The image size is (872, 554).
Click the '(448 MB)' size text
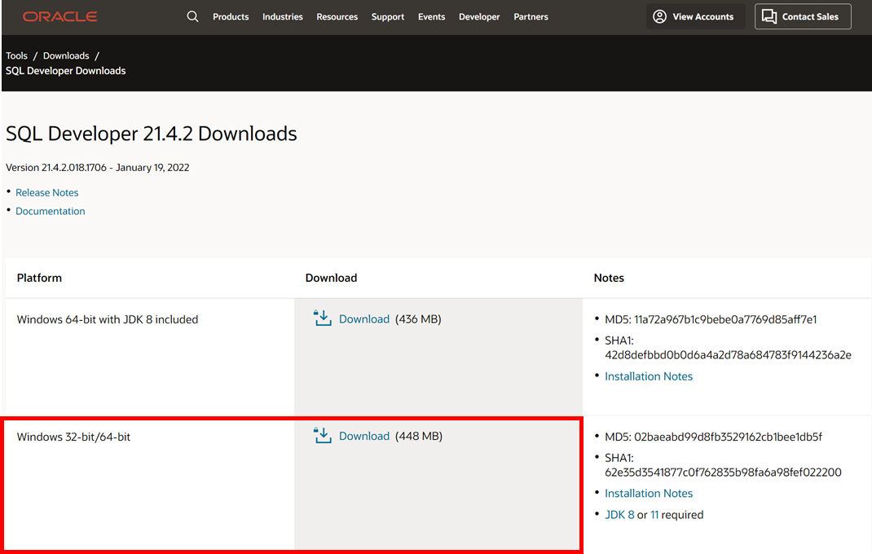click(x=419, y=437)
